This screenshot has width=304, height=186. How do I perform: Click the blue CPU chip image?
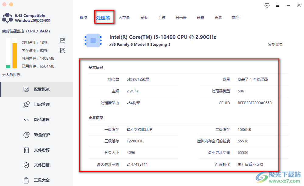click(93, 41)
